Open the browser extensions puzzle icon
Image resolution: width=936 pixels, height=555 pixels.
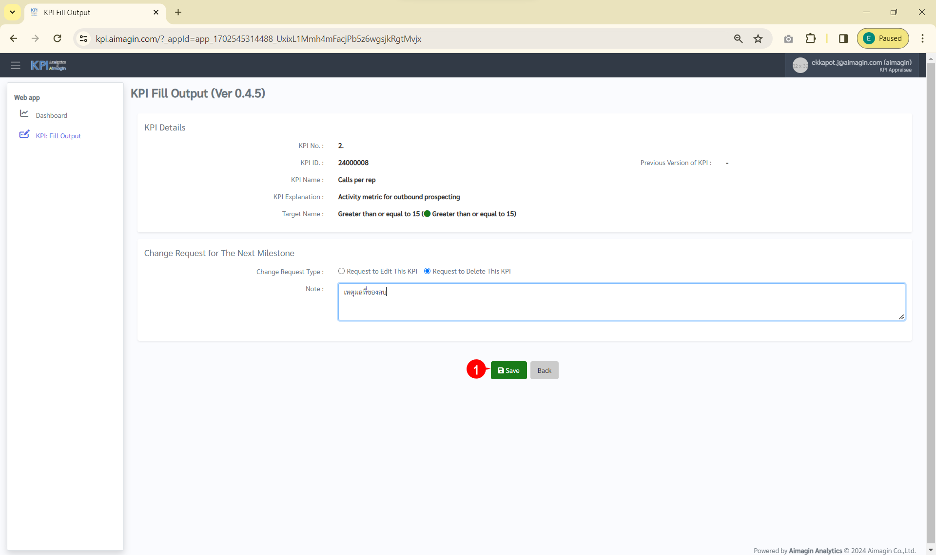pos(811,38)
